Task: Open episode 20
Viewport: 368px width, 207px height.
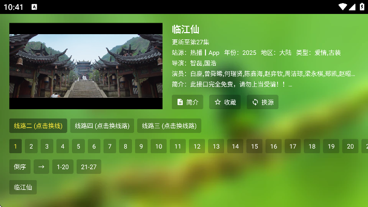Action: click(350, 146)
